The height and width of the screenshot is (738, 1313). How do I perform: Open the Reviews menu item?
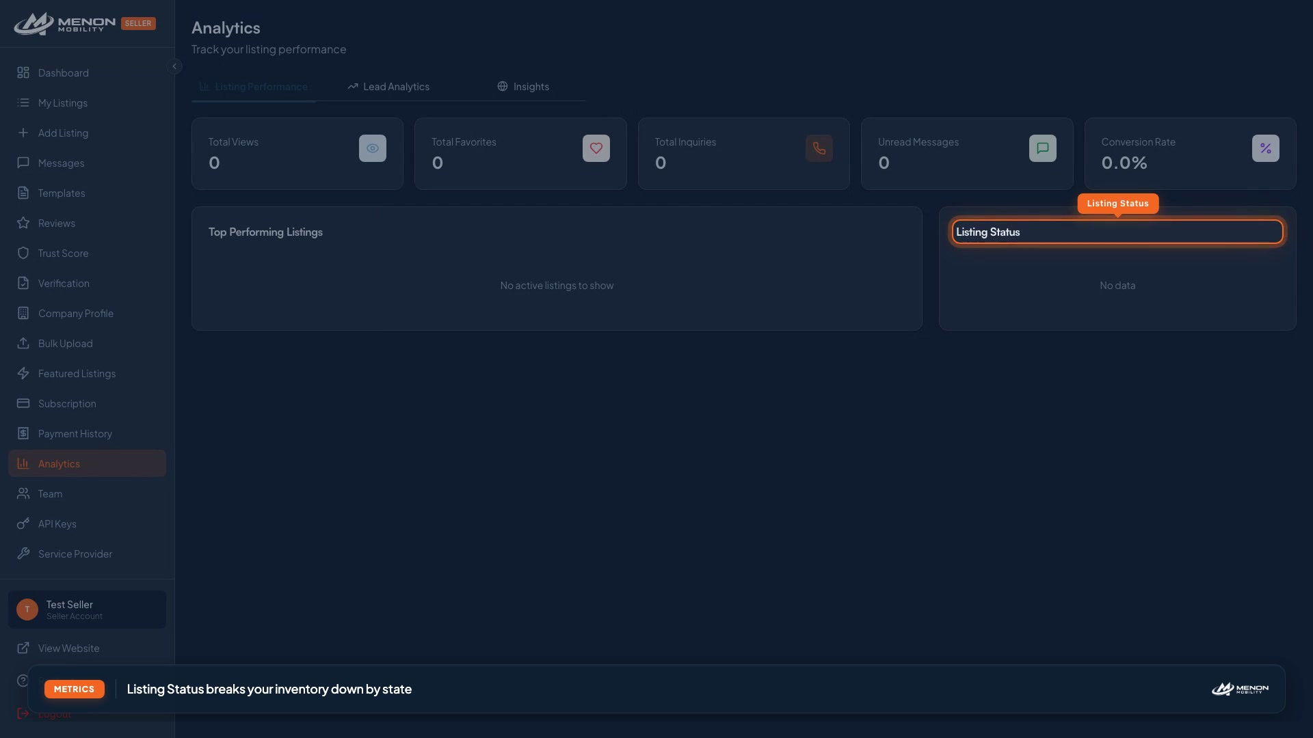[x=87, y=223]
